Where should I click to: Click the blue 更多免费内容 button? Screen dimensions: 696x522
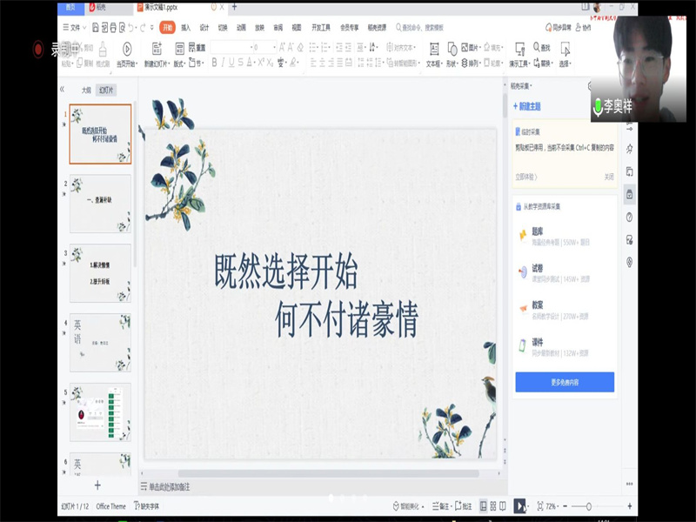tap(565, 382)
